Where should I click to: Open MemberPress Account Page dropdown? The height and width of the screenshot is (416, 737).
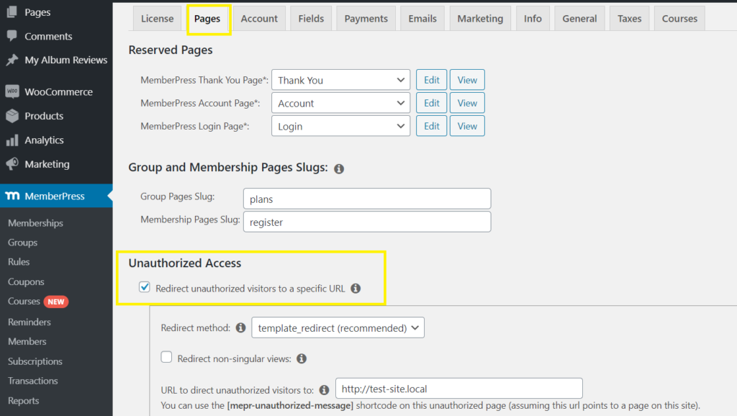point(340,103)
